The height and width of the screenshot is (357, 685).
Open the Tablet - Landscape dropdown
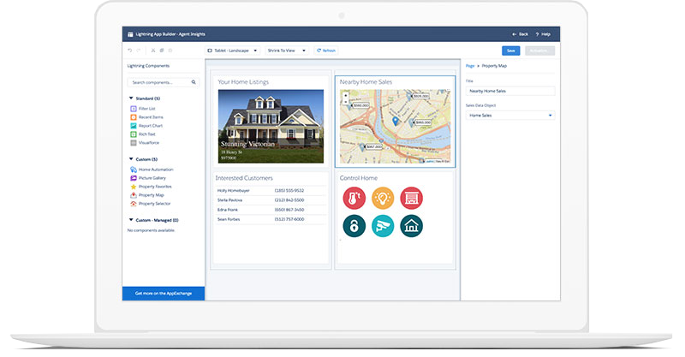(x=232, y=51)
